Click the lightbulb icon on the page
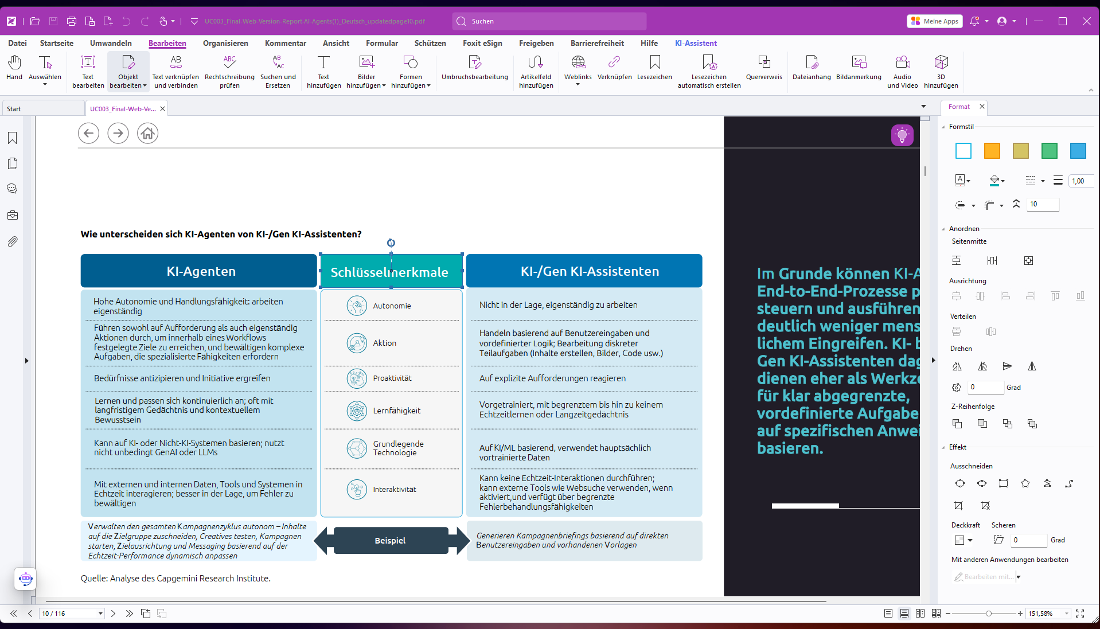The height and width of the screenshot is (629, 1100). point(902,135)
